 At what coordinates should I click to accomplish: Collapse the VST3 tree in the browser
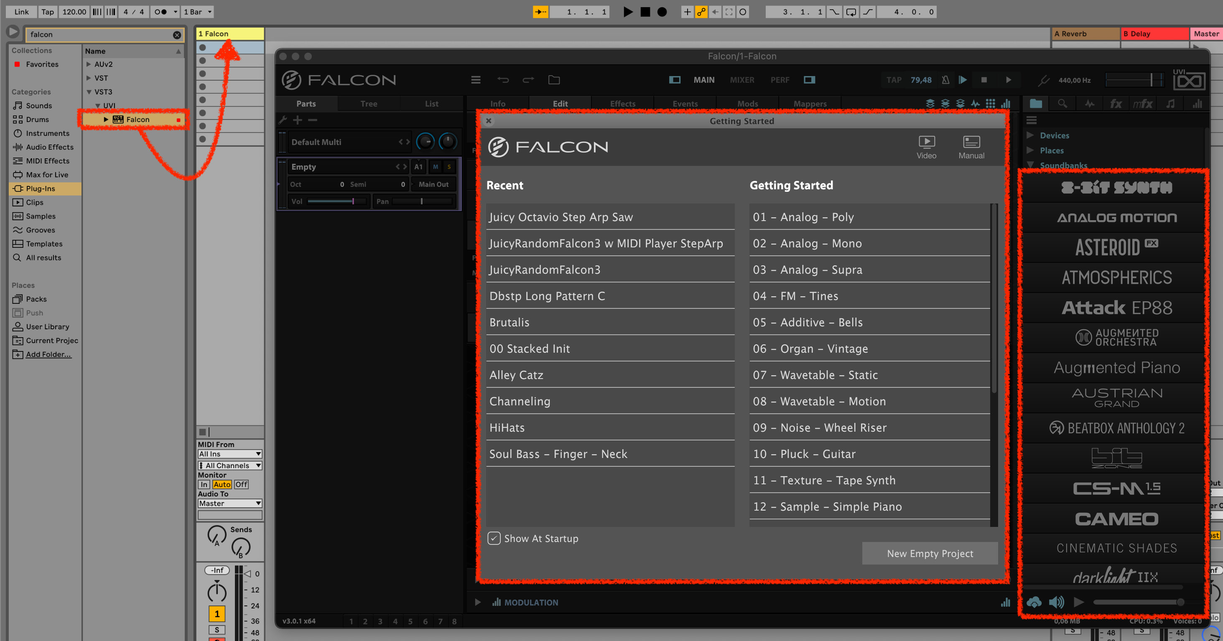89,92
